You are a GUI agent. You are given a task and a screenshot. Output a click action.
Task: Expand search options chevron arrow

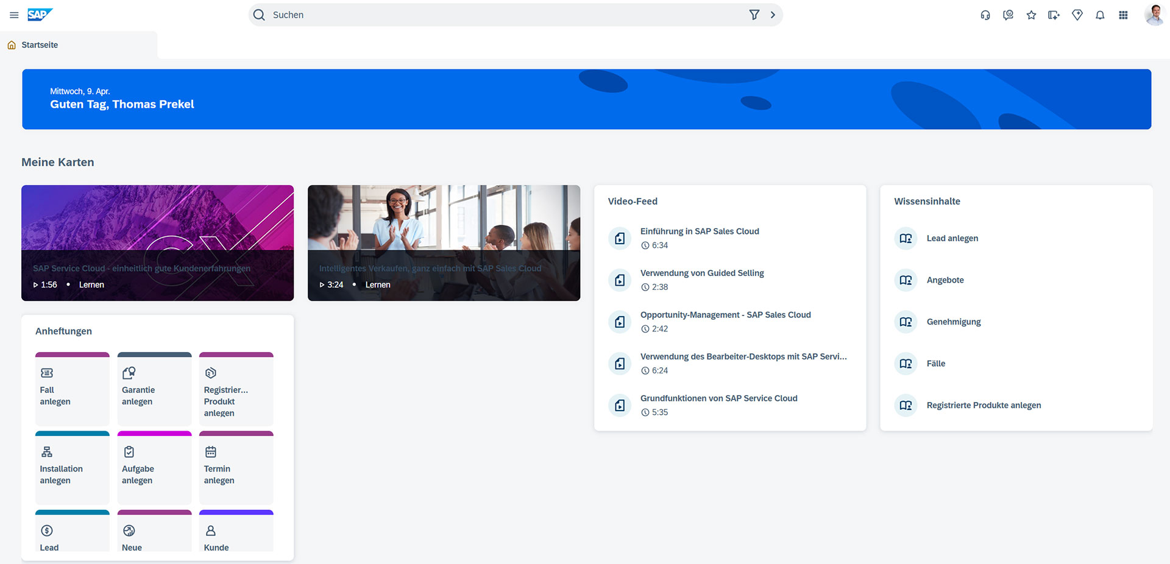tap(773, 15)
